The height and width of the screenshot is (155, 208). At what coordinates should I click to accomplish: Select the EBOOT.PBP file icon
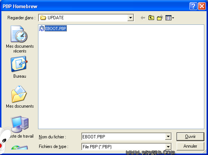click(42, 28)
